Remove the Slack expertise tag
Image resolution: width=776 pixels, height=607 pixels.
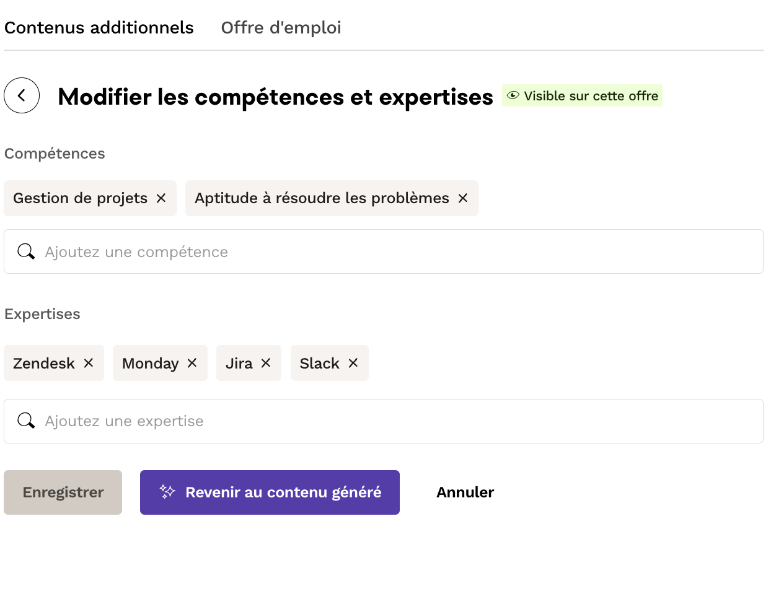click(x=353, y=363)
